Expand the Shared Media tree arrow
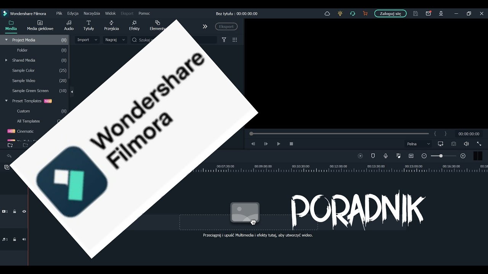This screenshot has height=274, width=488. (6, 60)
